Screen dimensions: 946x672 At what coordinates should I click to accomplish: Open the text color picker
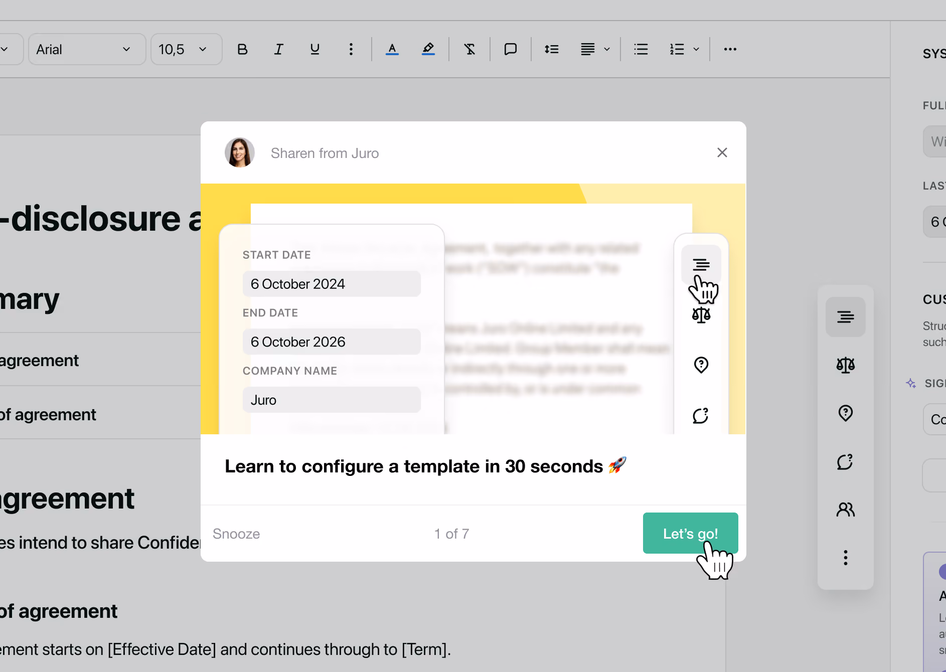tap(392, 49)
